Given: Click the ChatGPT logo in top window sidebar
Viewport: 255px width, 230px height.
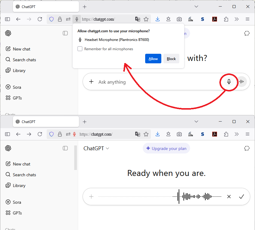Looking at the screenshot, I should (8, 33).
